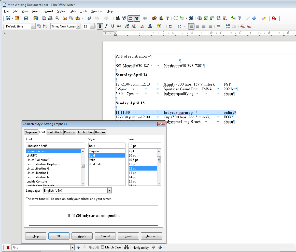Screen dimensions: 296x252
Task: Expand the Language dropdown in dialog
Action: (x=109, y=190)
